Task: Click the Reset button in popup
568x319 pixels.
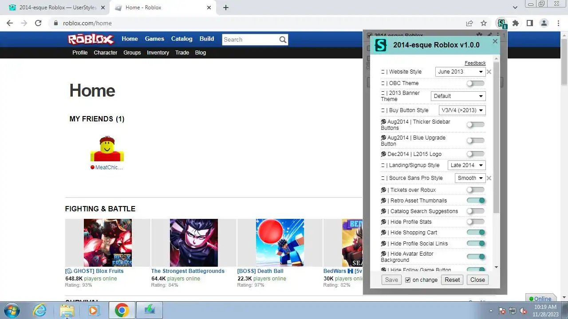Action: tap(452, 280)
